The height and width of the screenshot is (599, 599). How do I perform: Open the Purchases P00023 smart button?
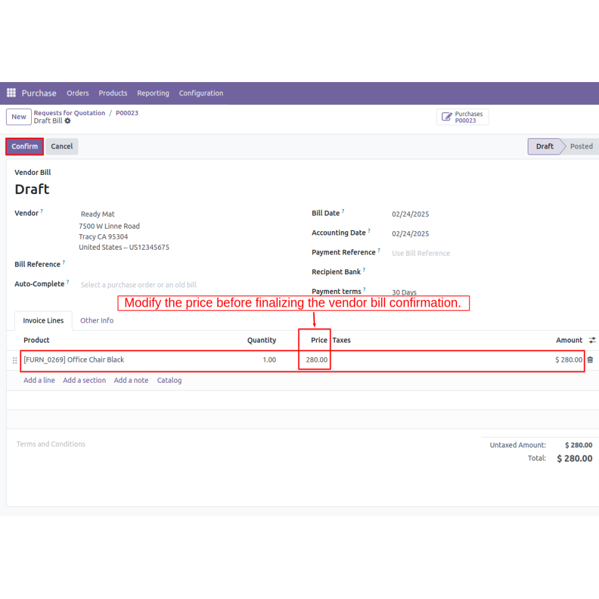pos(462,117)
